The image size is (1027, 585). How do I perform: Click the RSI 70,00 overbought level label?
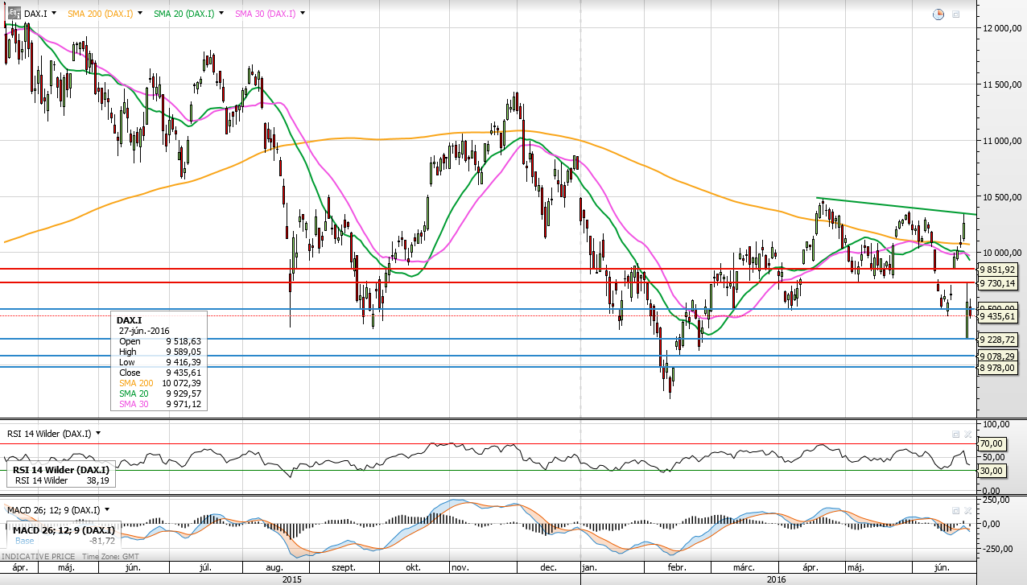(991, 443)
